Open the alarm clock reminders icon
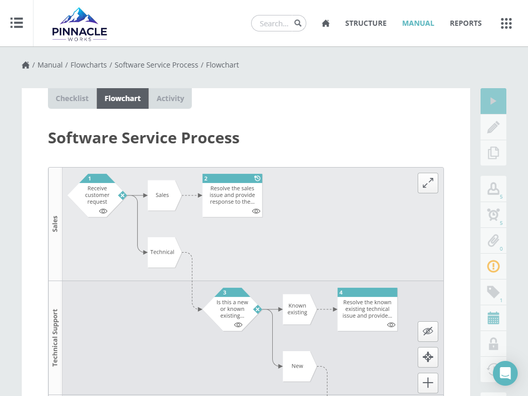 click(493, 215)
